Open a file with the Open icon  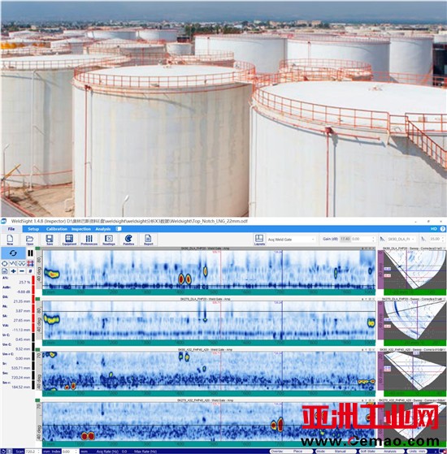(x=29, y=240)
